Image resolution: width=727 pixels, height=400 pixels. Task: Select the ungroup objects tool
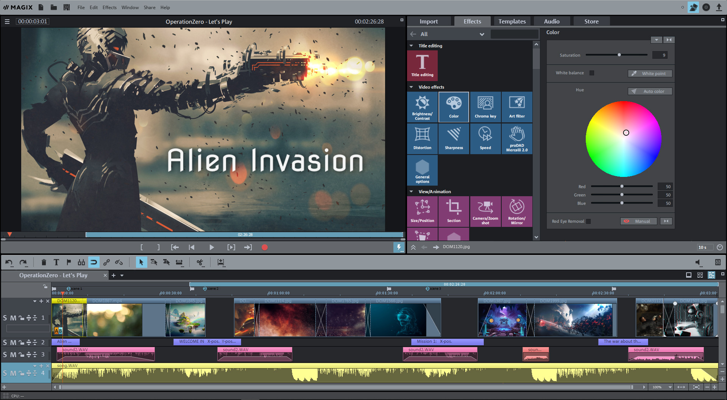119,262
